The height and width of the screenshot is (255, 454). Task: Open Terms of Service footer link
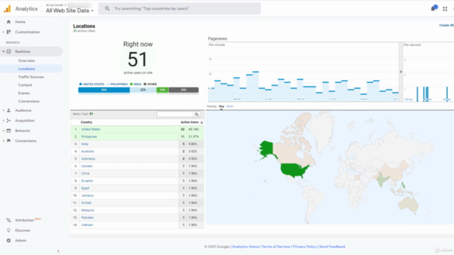click(276, 246)
